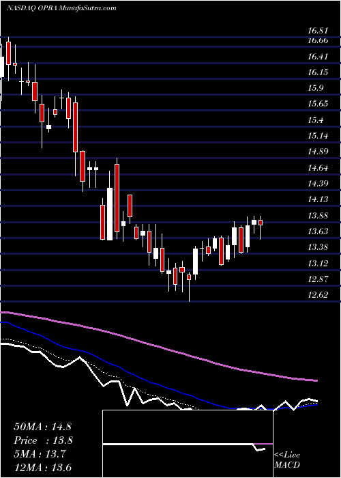The width and height of the screenshot is (341, 478).
Task: Click inside the Live MACD inset chart
Action: tap(188, 444)
